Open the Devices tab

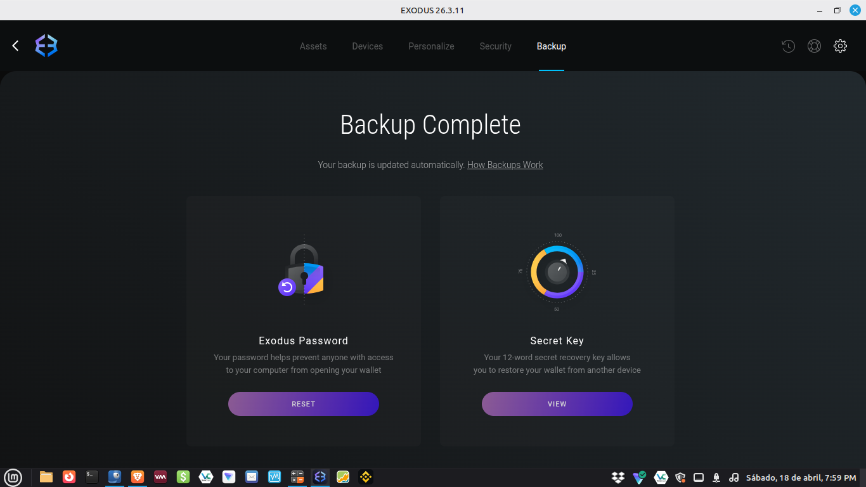coord(368,46)
